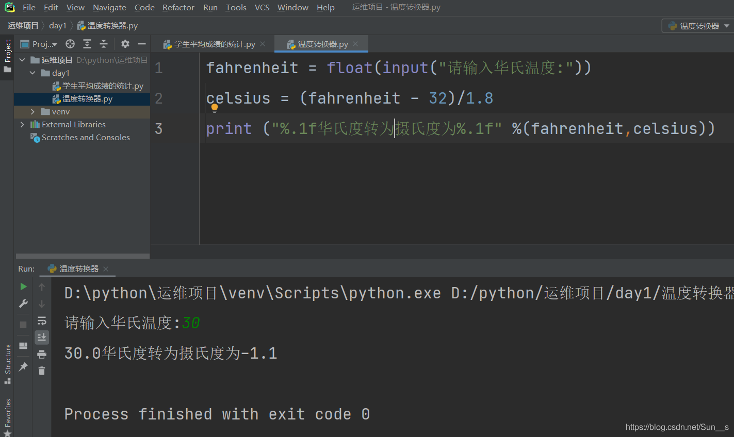Click the 温度转换器.py breadcrumb
The width and height of the screenshot is (734, 437).
(x=107, y=26)
